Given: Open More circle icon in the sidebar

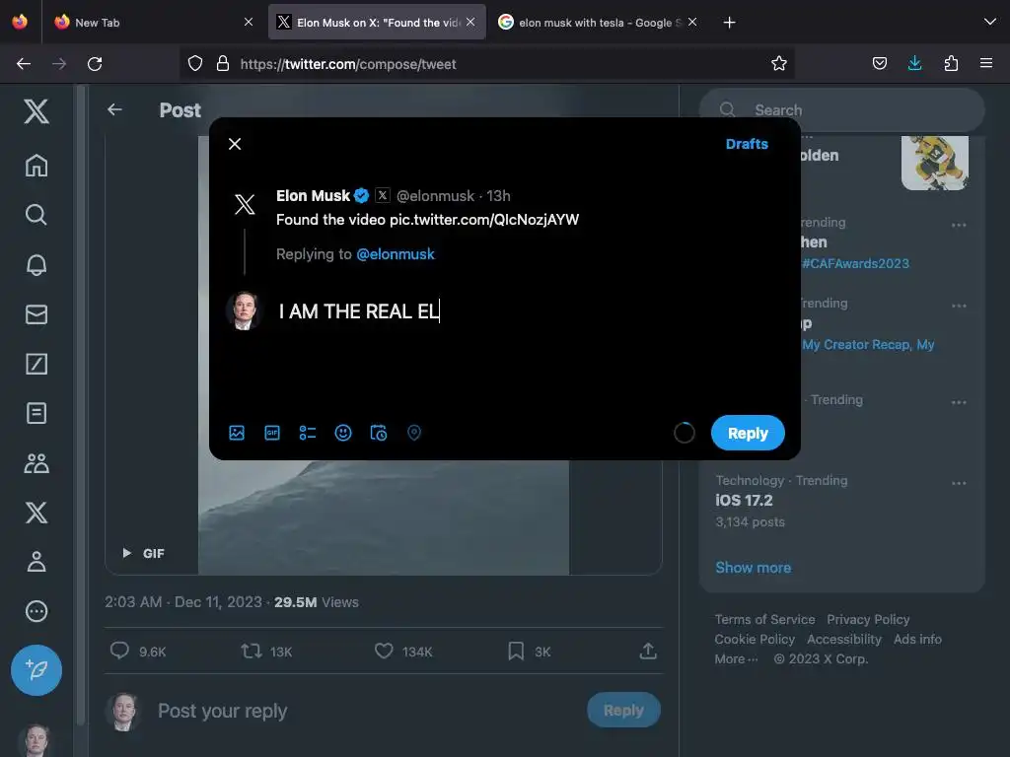Looking at the screenshot, I should pyautogui.click(x=36, y=611).
